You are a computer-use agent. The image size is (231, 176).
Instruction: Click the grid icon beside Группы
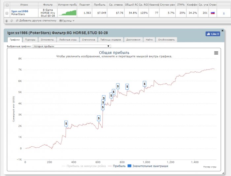(x=60, y=21)
